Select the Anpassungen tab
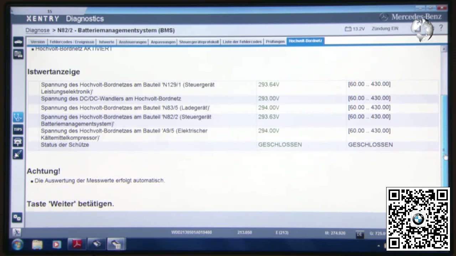 pos(163,42)
